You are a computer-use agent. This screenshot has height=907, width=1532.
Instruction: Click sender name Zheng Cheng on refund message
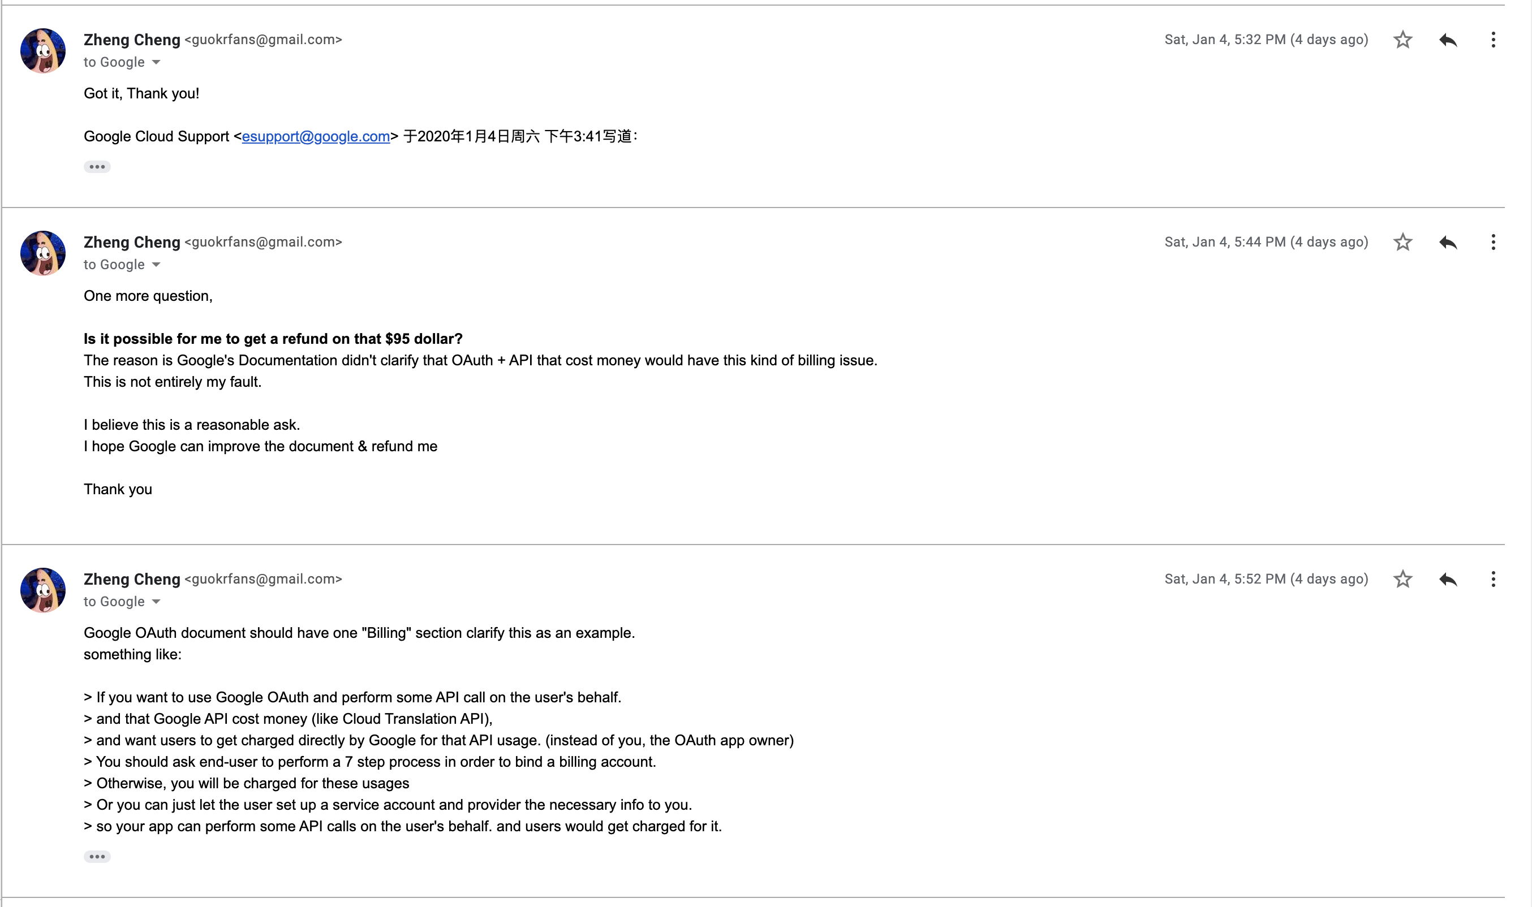(x=132, y=242)
